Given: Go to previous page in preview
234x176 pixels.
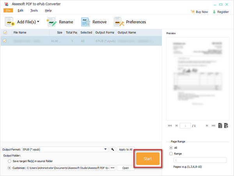Looking at the screenshot, I should 177,126.
